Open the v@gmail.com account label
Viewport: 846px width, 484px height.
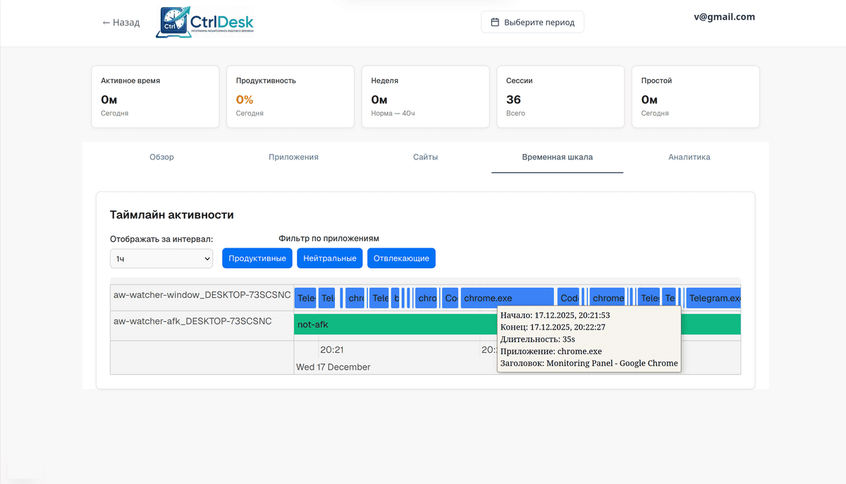pos(724,17)
